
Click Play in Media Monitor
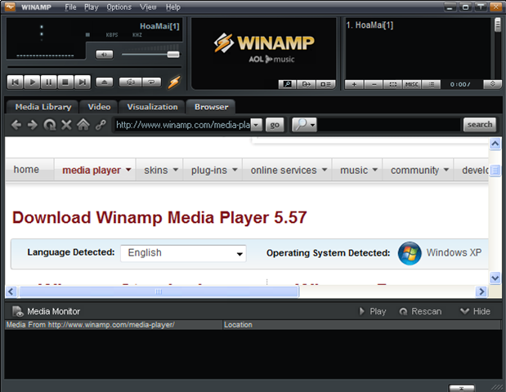pyautogui.click(x=373, y=311)
